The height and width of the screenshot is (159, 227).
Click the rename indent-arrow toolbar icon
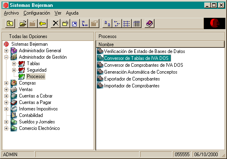click(x=85, y=23)
